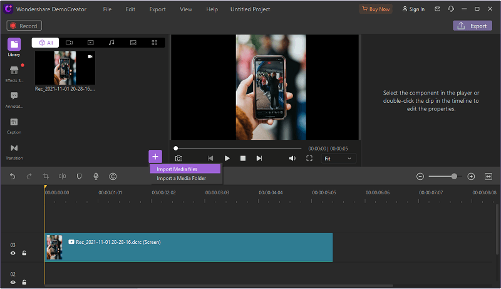Choose Import Media files

(185, 169)
